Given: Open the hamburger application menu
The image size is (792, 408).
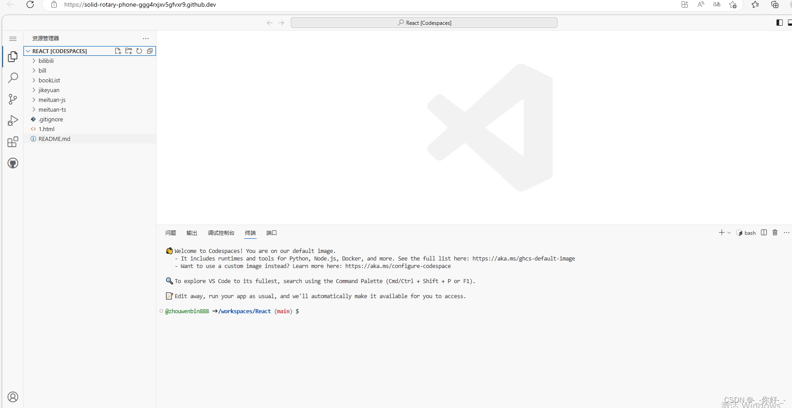Looking at the screenshot, I should 13,39.
